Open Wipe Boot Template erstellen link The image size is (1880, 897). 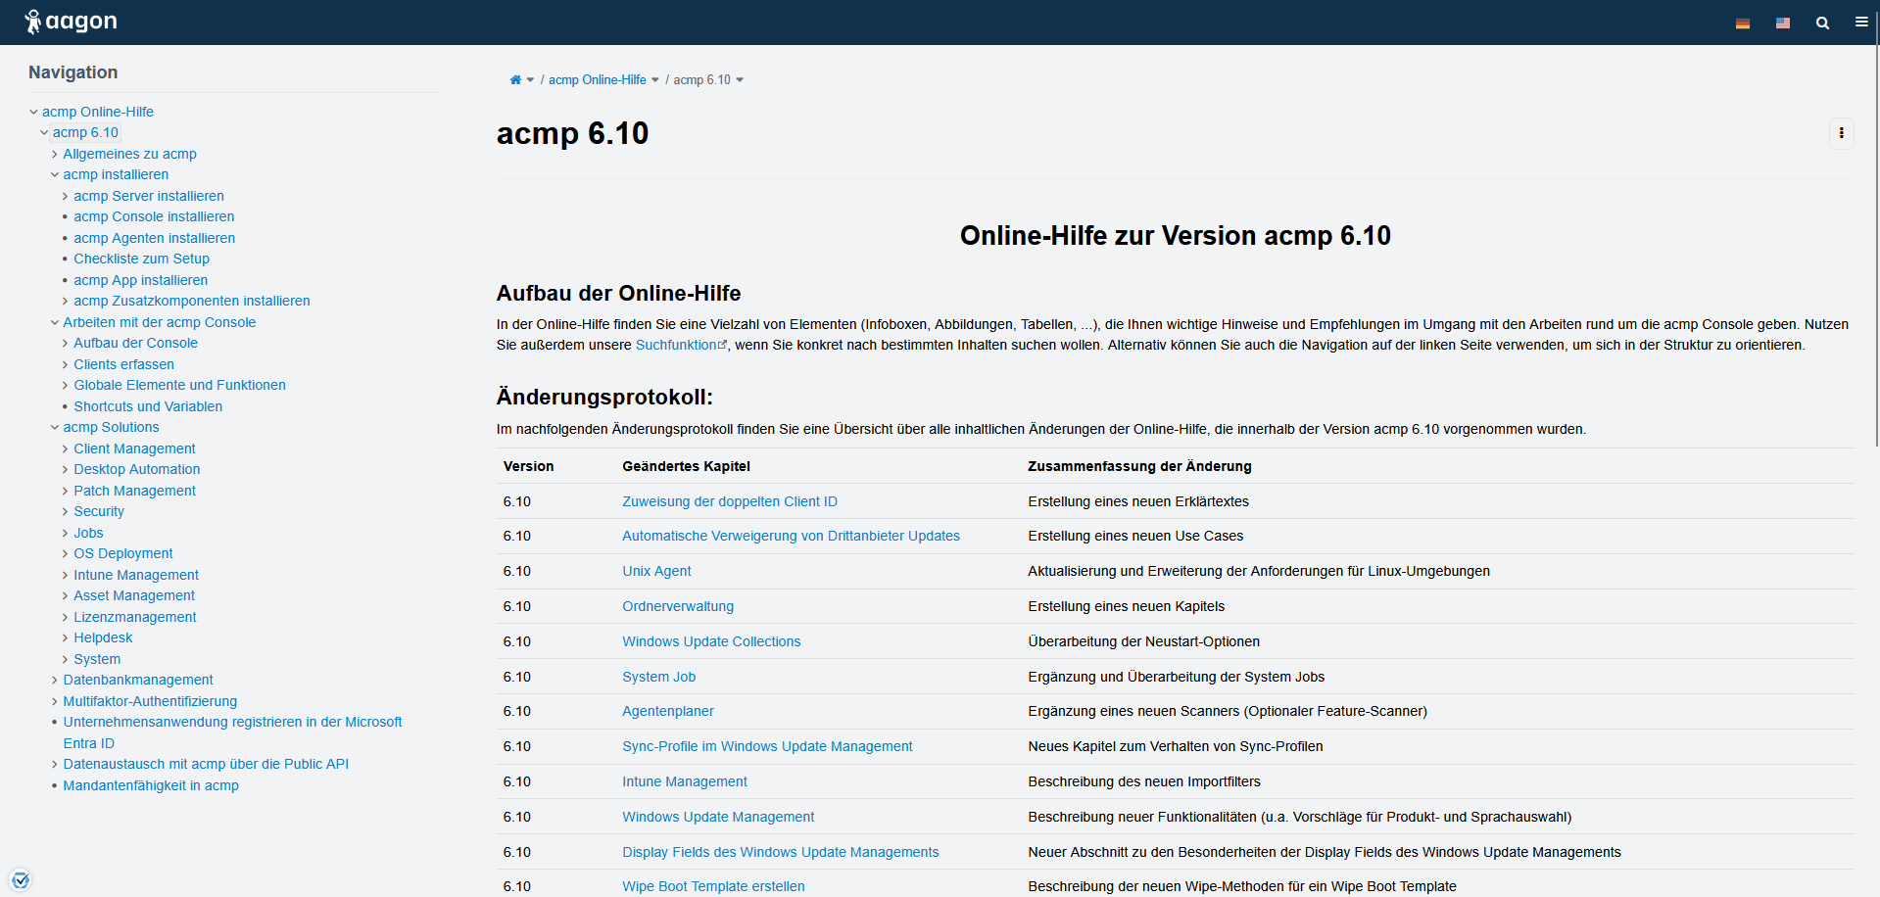click(713, 886)
